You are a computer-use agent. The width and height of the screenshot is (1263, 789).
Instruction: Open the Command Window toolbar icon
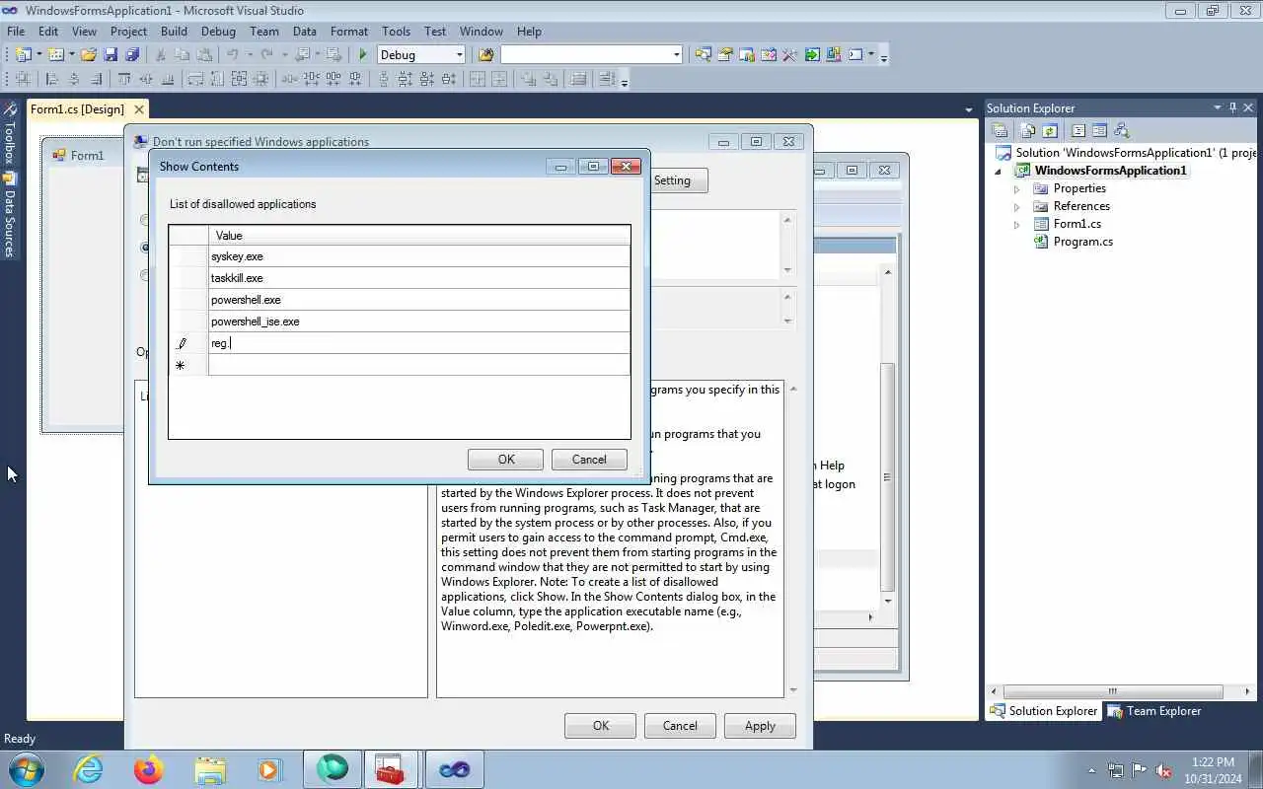click(855, 55)
